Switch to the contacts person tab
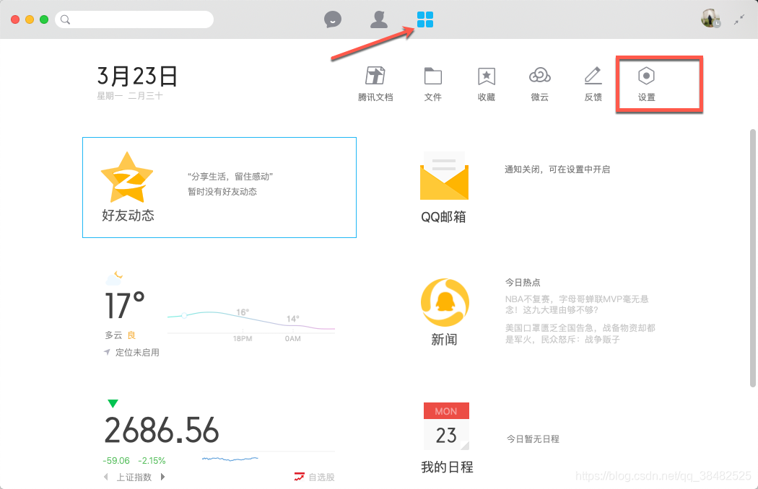Screen dimensions: 758x489 379,19
